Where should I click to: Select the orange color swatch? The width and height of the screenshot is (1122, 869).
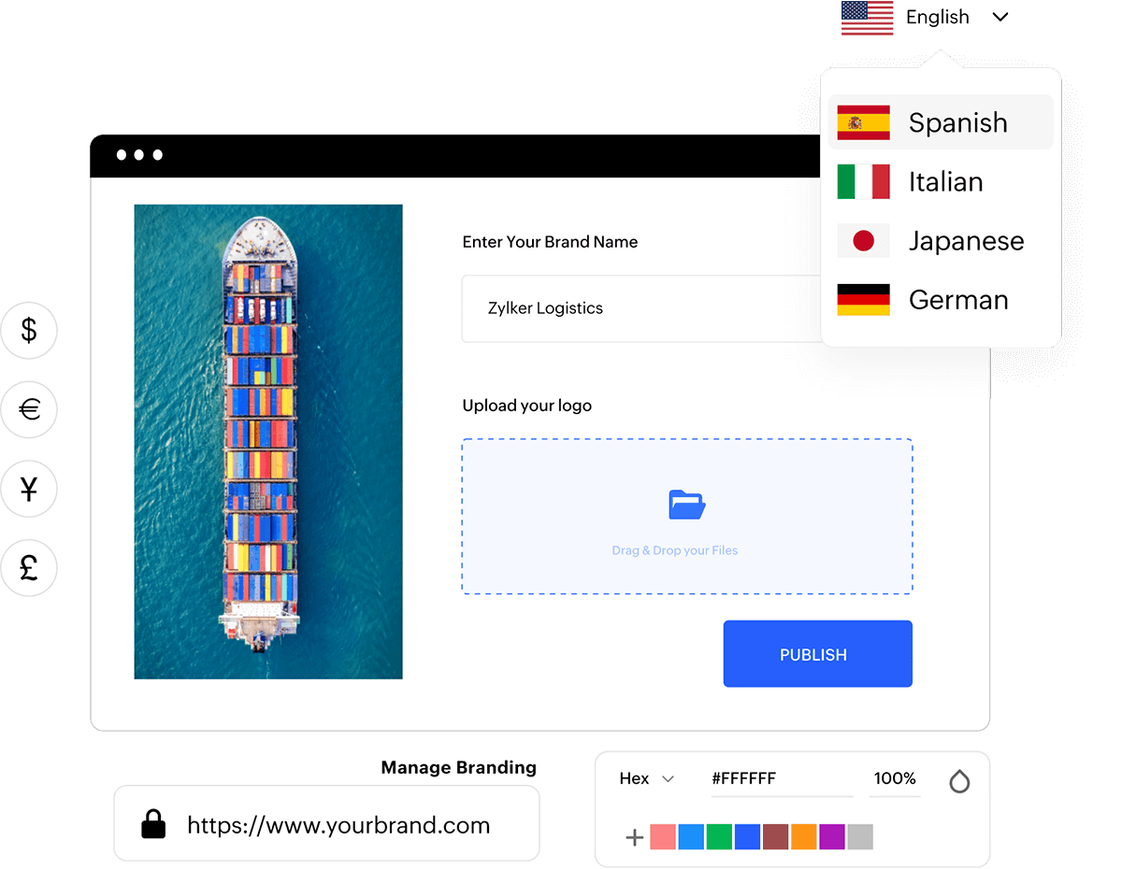(x=803, y=837)
